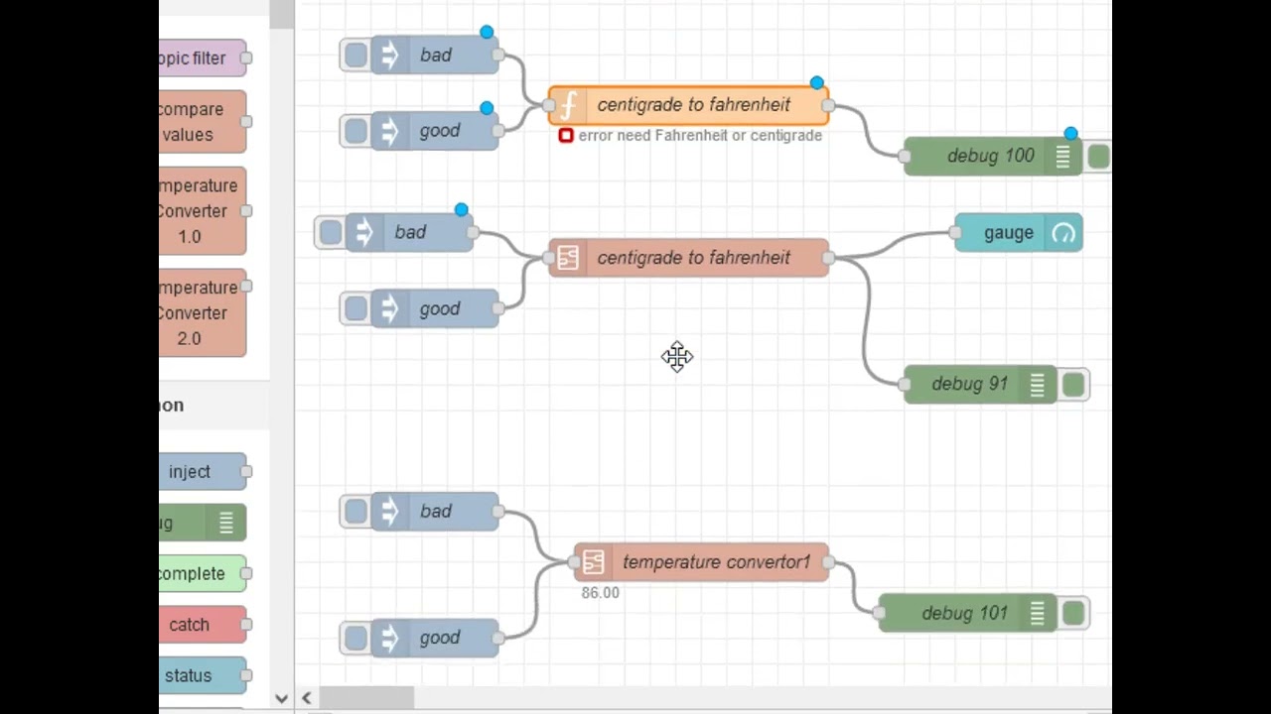Click the dial icon on the gauge node

1063,233
